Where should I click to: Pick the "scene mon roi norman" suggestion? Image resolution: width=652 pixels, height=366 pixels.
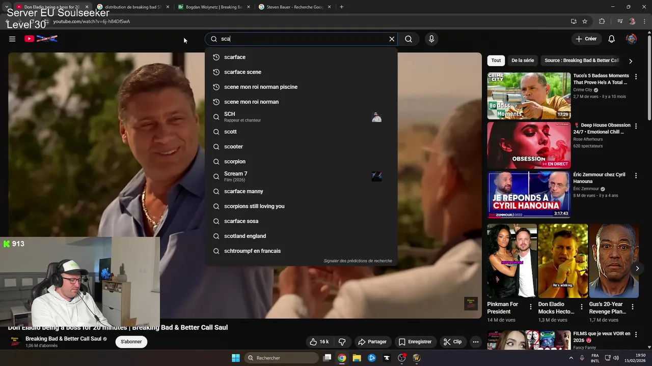click(301, 102)
